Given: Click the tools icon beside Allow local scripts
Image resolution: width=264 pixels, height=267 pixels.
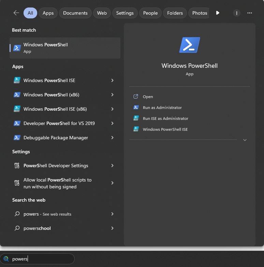Looking at the screenshot, I should click(17, 183).
